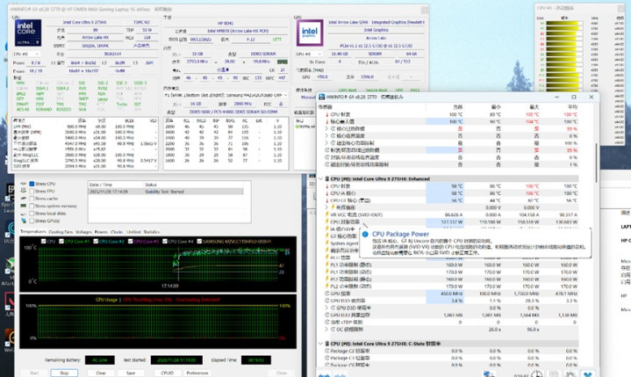This screenshot has height=377, width=631.
Task: Enable the Stress FPU checkbox
Action: (32, 191)
